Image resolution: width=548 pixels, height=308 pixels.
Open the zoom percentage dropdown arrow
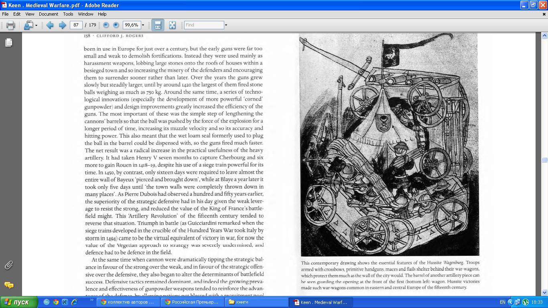click(x=143, y=25)
